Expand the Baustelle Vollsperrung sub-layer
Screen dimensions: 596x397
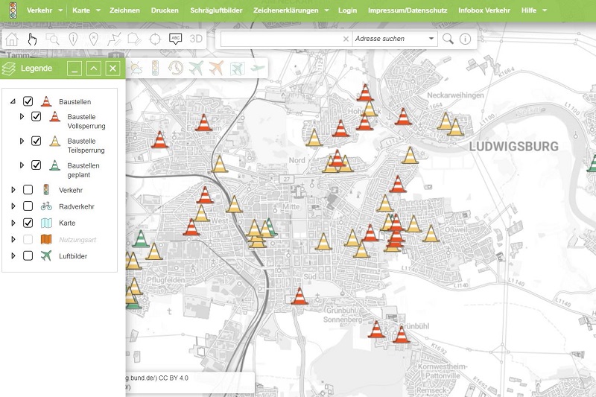pos(22,117)
